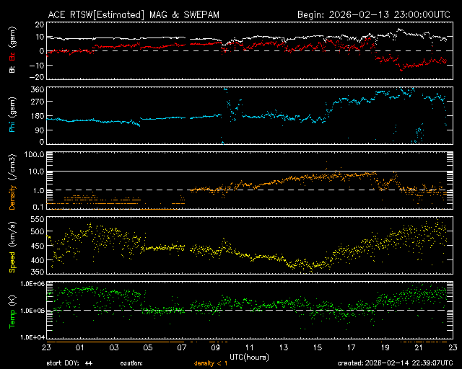
Task: Click the 1.0E+04 tick on the Temp axis
Action: [32, 337]
